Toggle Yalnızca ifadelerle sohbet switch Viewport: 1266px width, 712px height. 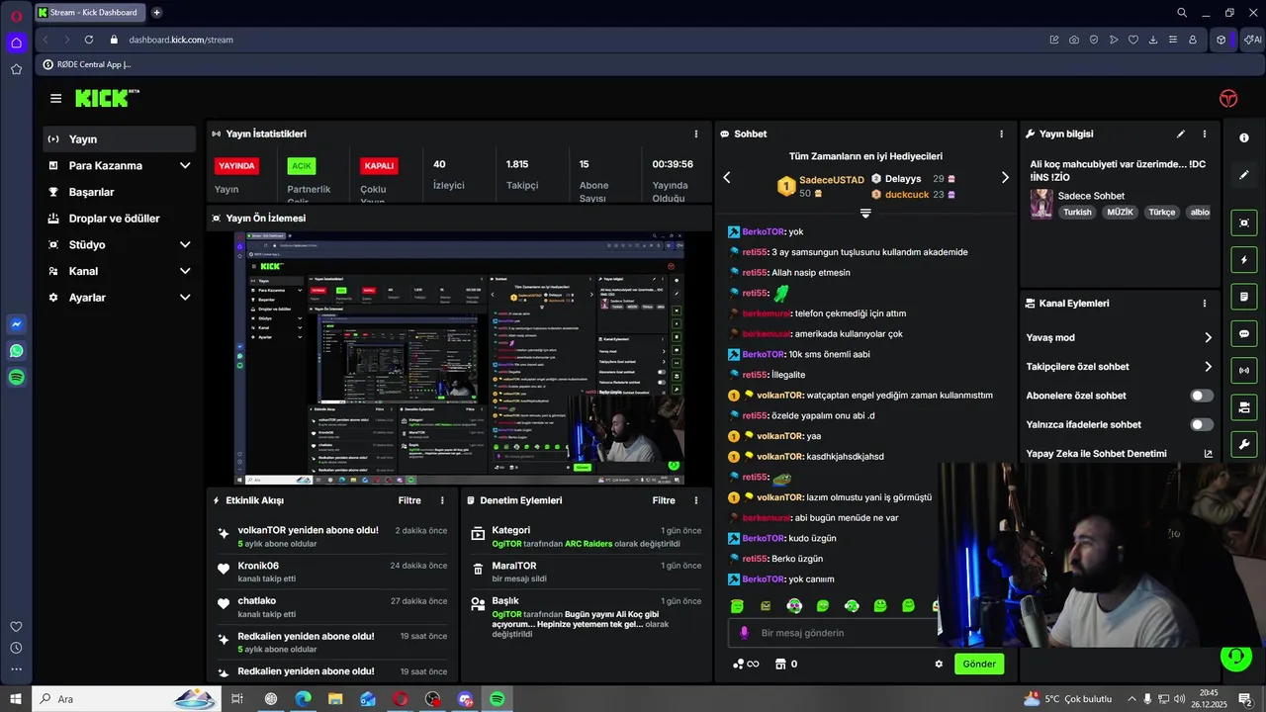pyautogui.click(x=1201, y=424)
